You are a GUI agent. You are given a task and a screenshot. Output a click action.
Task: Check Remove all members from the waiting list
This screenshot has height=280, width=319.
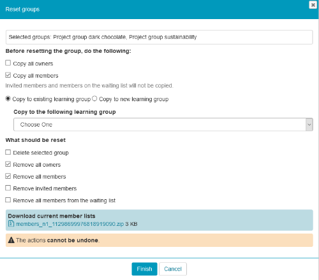(x=8, y=200)
